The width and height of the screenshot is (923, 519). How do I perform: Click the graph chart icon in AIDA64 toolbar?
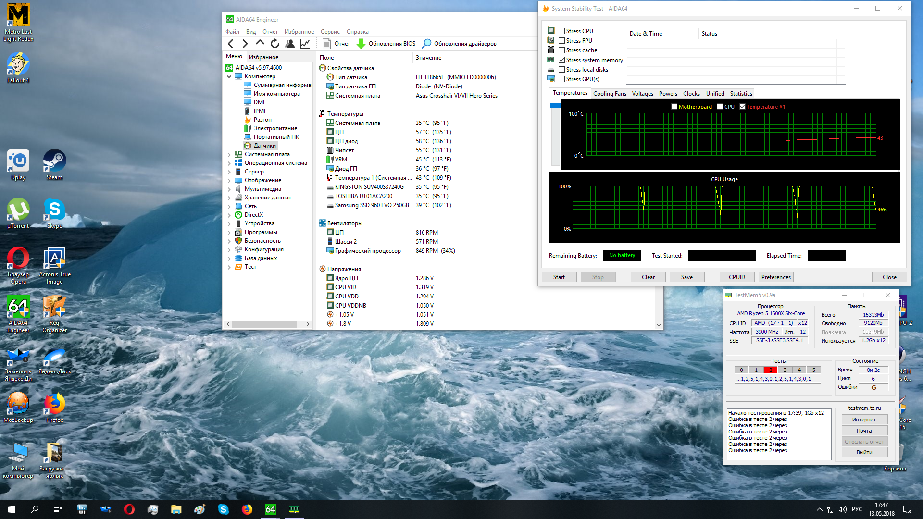point(305,44)
